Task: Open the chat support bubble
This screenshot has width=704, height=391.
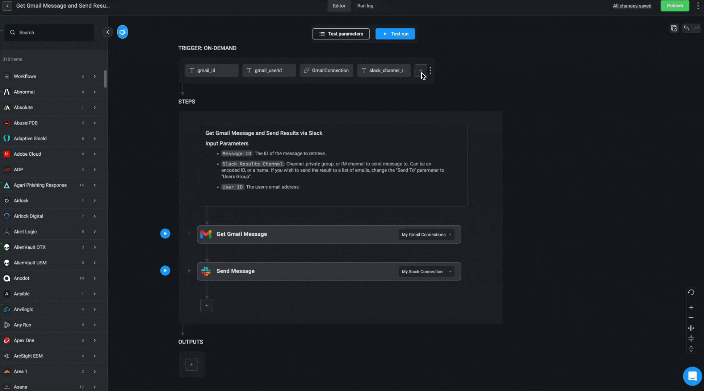Action: 692,376
